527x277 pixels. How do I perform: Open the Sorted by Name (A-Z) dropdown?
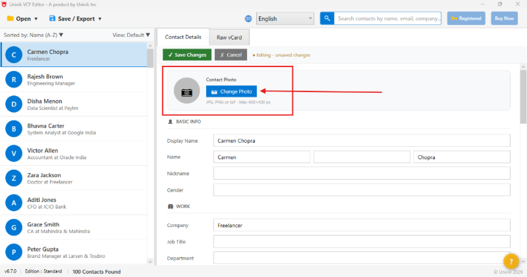point(34,35)
